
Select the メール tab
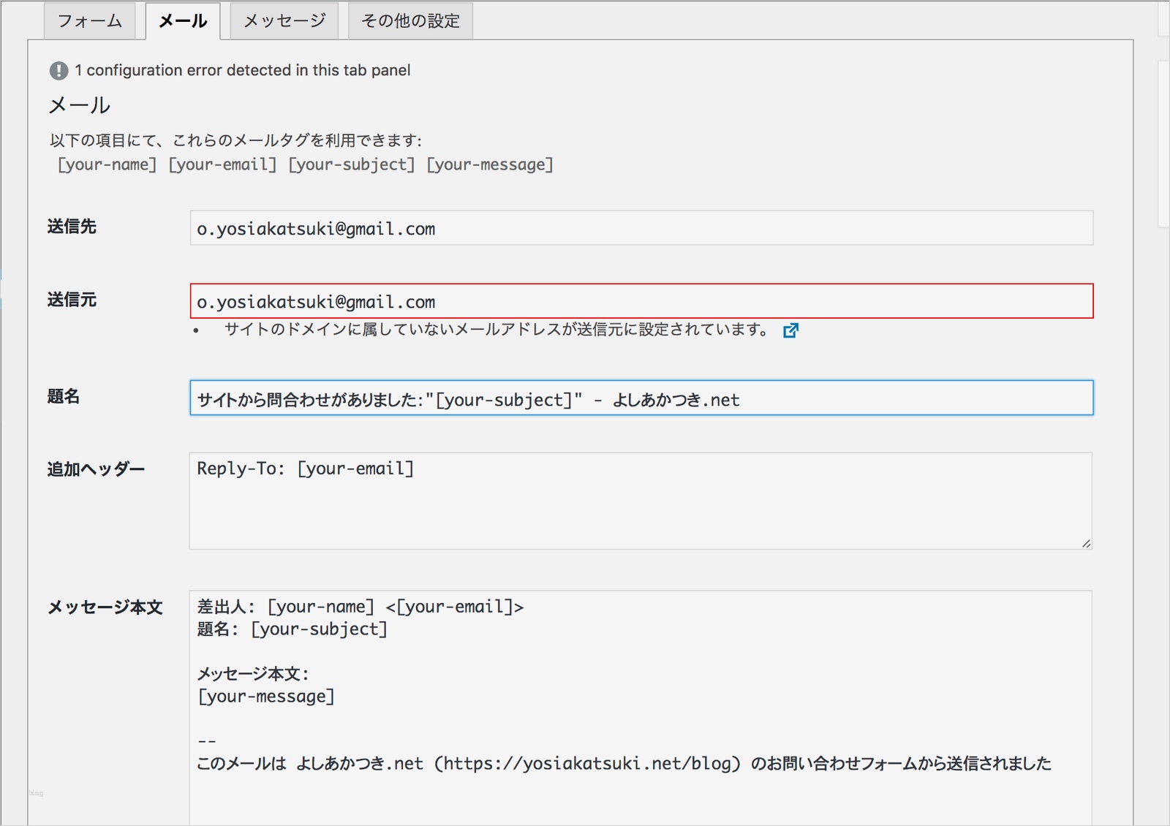pyautogui.click(x=183, y=21)
